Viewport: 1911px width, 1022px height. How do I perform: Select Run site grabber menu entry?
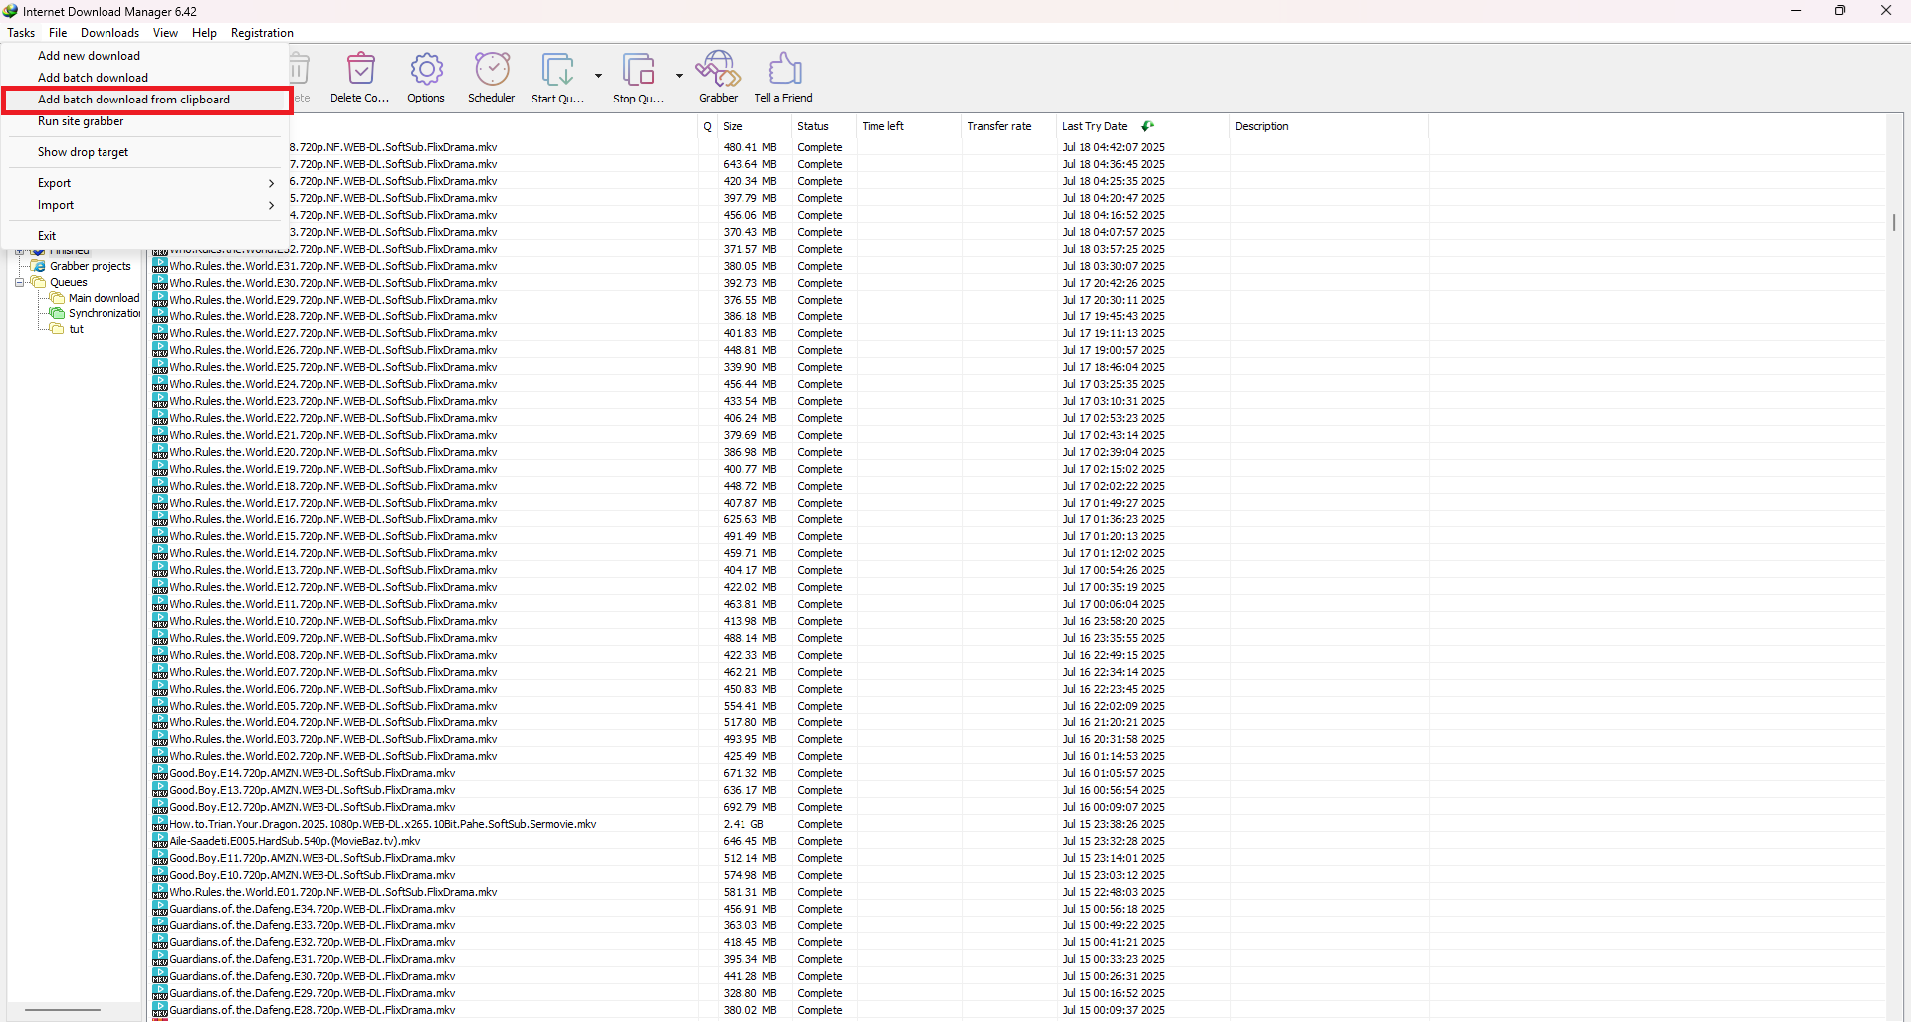[81, 121]
